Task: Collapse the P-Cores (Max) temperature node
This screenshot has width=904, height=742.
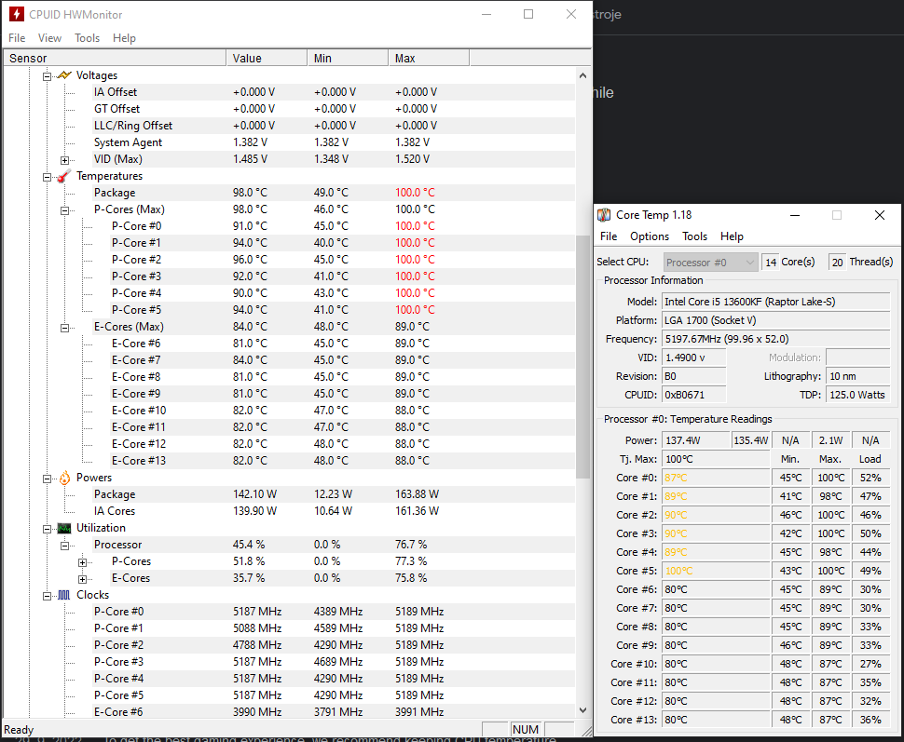Action: coord(65,209)
